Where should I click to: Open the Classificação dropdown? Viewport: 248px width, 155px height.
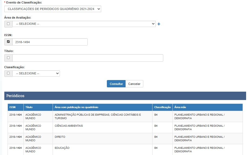(x=36, y=73)
